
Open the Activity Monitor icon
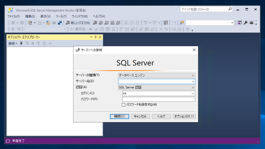[166, 23]
